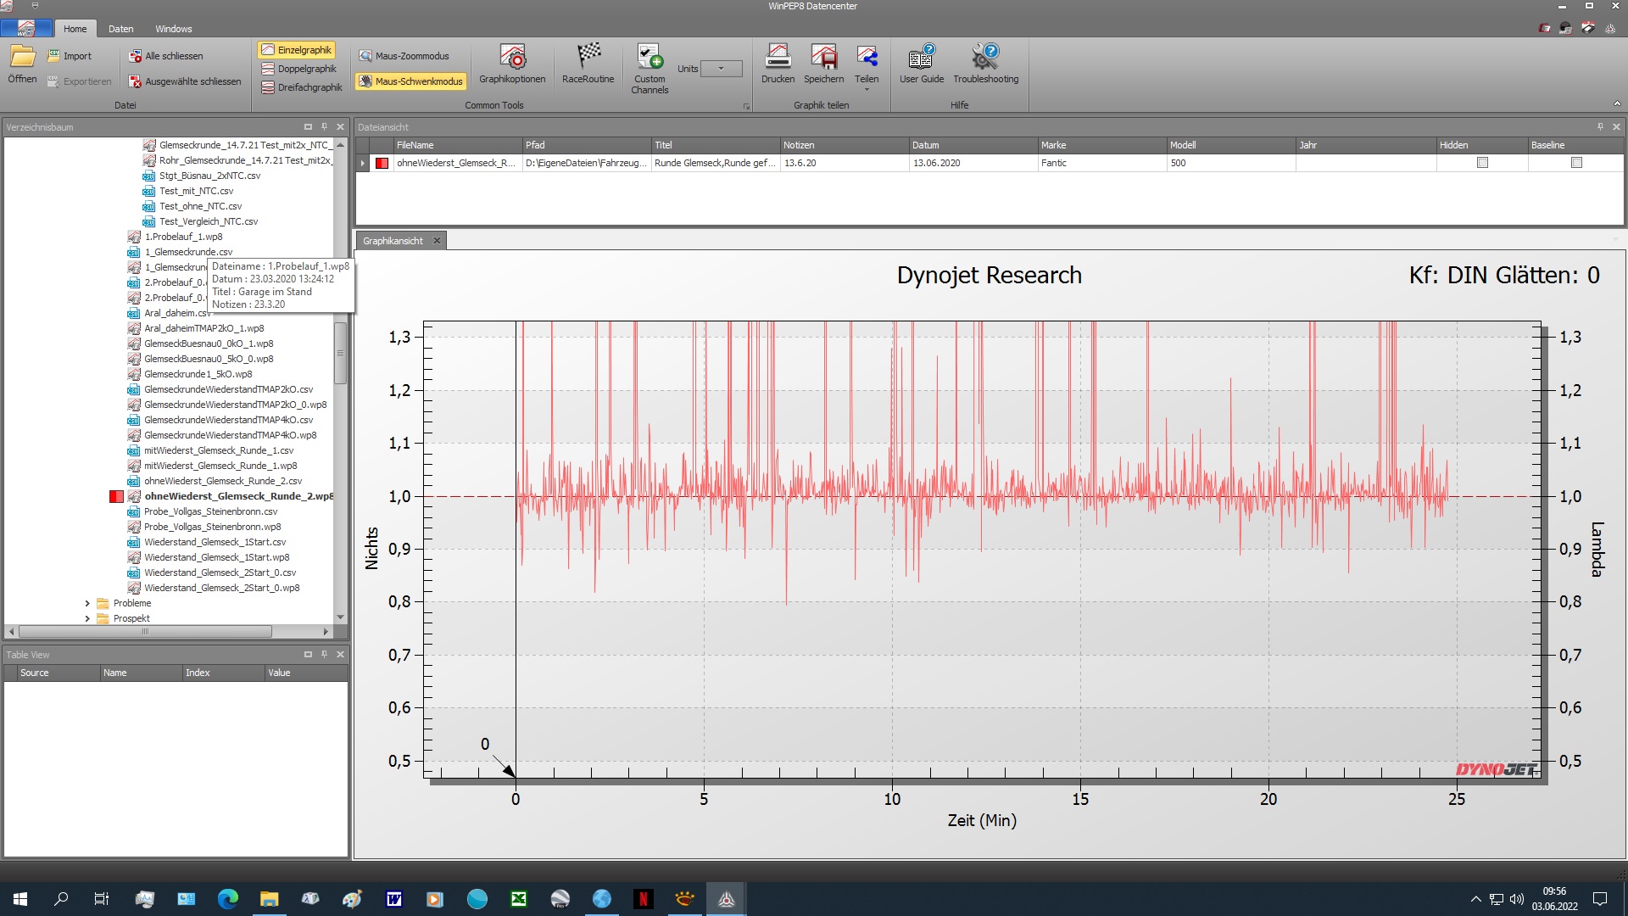Expand the Probleme folder

[87, 603]
